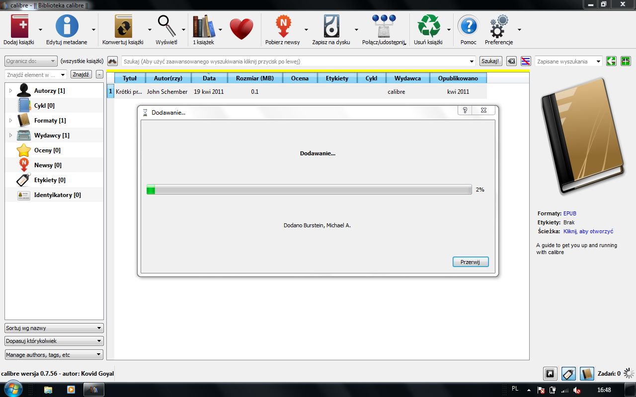This screenshot has height=397, width=636.
Task: Click Zapisz na dysku icon
Action: pyautogui.click(x=331, y=26)
